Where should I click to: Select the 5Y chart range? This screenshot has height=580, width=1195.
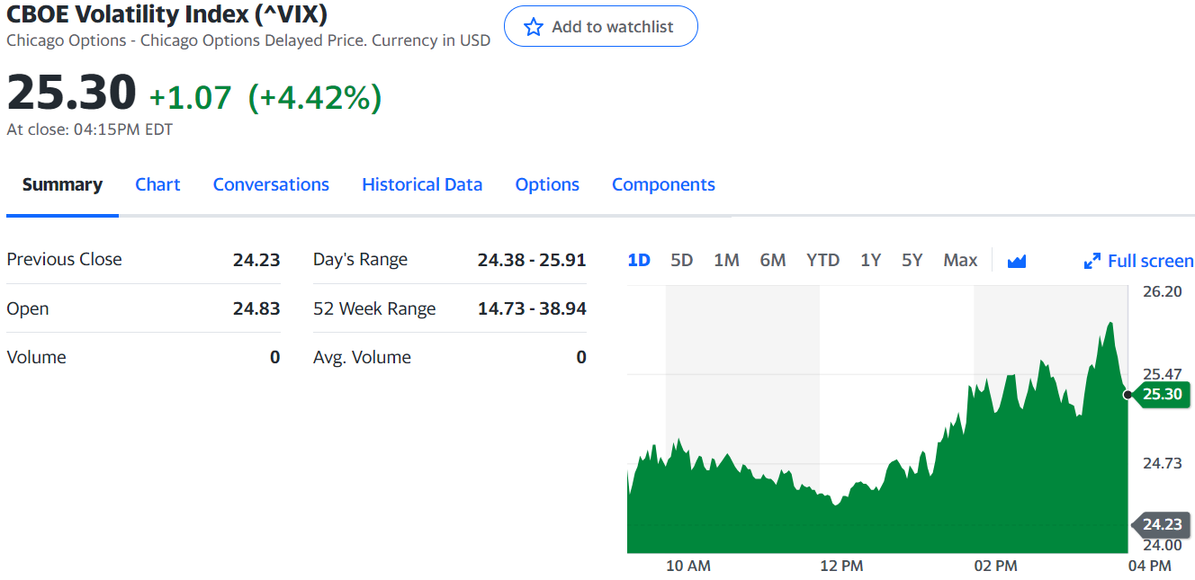point(912,261)
